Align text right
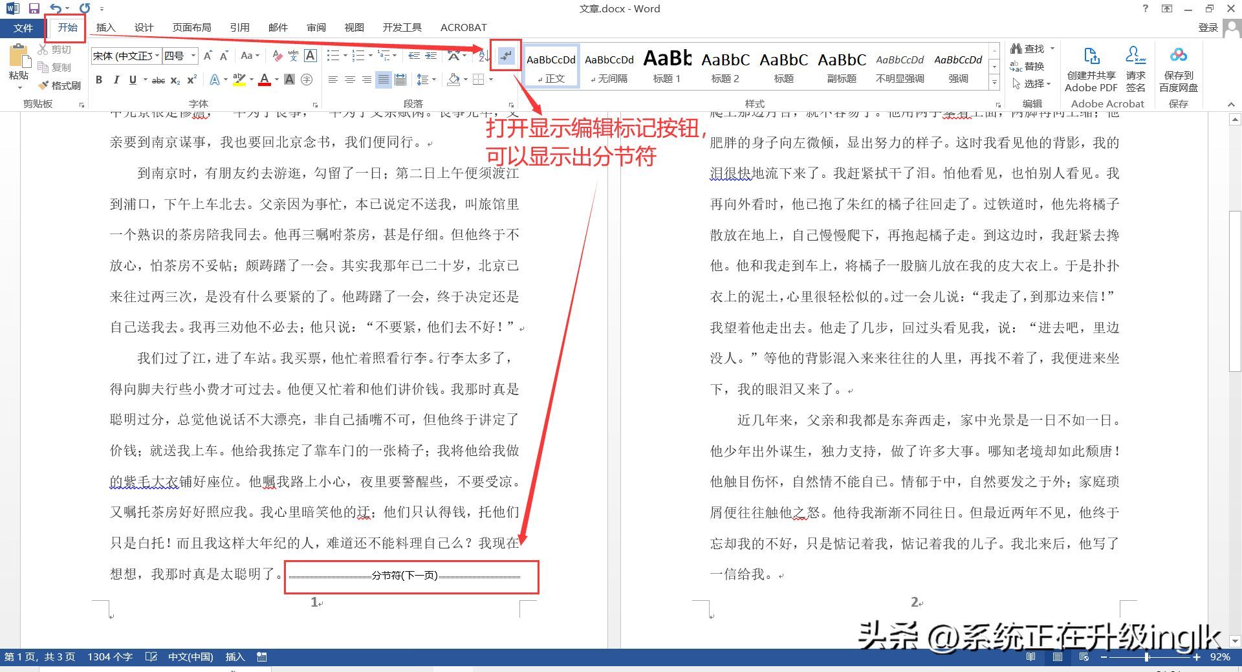Screen dimensions: 1242x672 367,80
